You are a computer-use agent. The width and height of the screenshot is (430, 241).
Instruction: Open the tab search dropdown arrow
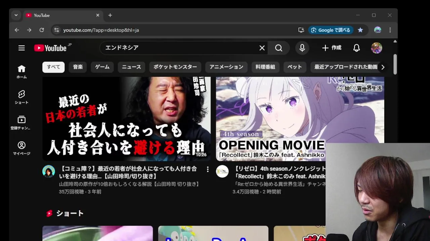16,15
